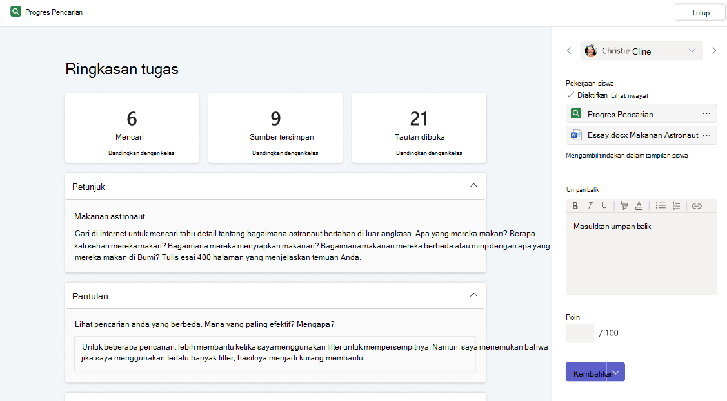Open more options for Progres Pencarian attachment
The height and width of the screenshot is (401, 727).
(706, 113)
